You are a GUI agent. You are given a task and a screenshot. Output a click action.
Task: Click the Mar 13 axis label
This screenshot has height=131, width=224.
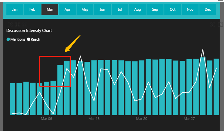[94, 119]
